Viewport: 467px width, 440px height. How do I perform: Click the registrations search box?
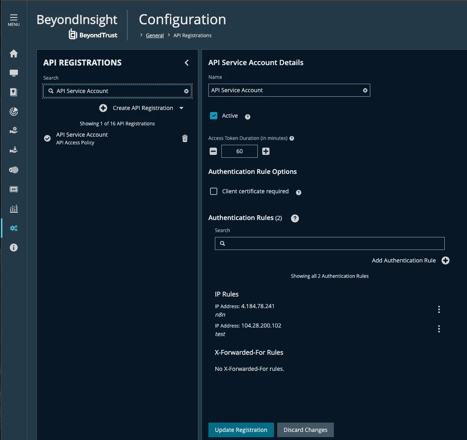coord(117,91)
